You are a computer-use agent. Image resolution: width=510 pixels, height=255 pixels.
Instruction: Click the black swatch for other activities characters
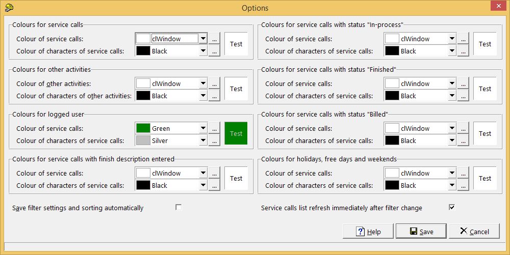pyautogui.click(x=143, y=96)
